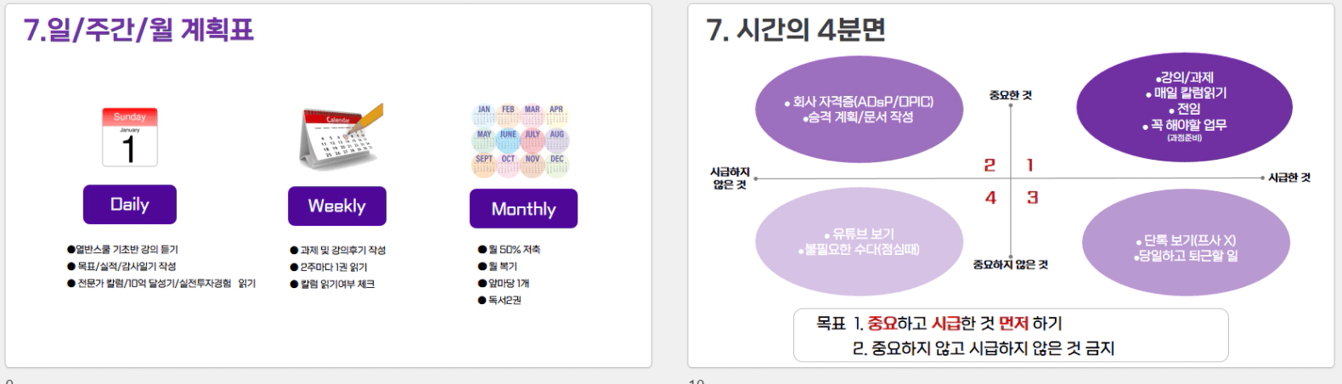Click the dark purple ellipse with 강의/과제

pos(1184,107)
